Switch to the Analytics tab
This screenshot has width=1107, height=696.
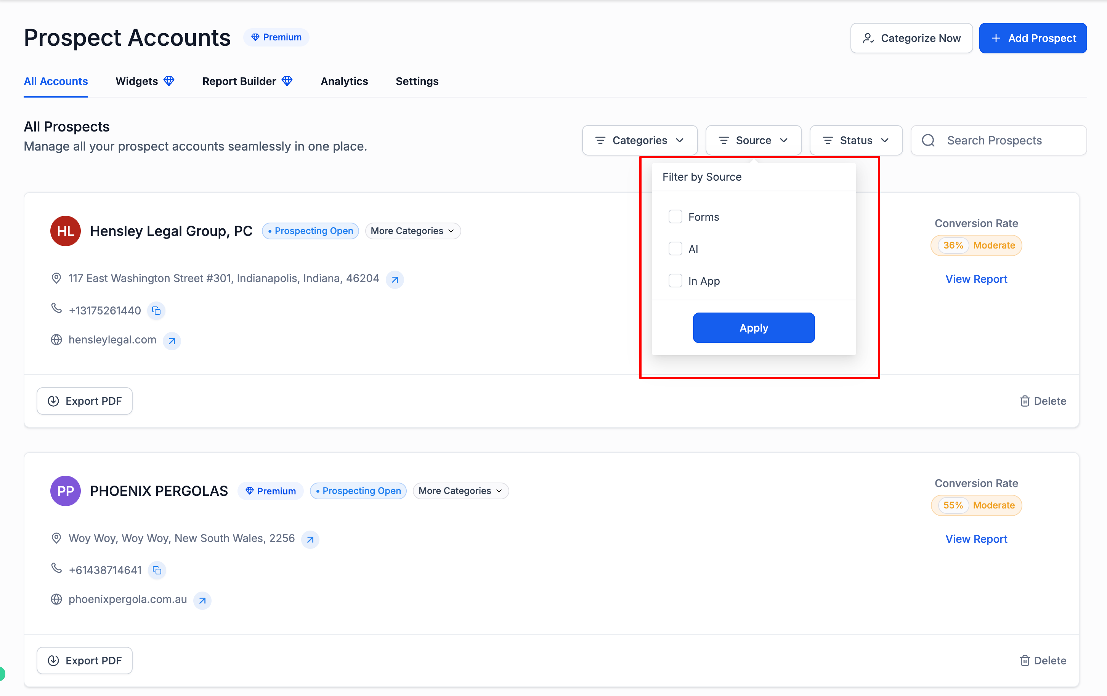point(344,81)
